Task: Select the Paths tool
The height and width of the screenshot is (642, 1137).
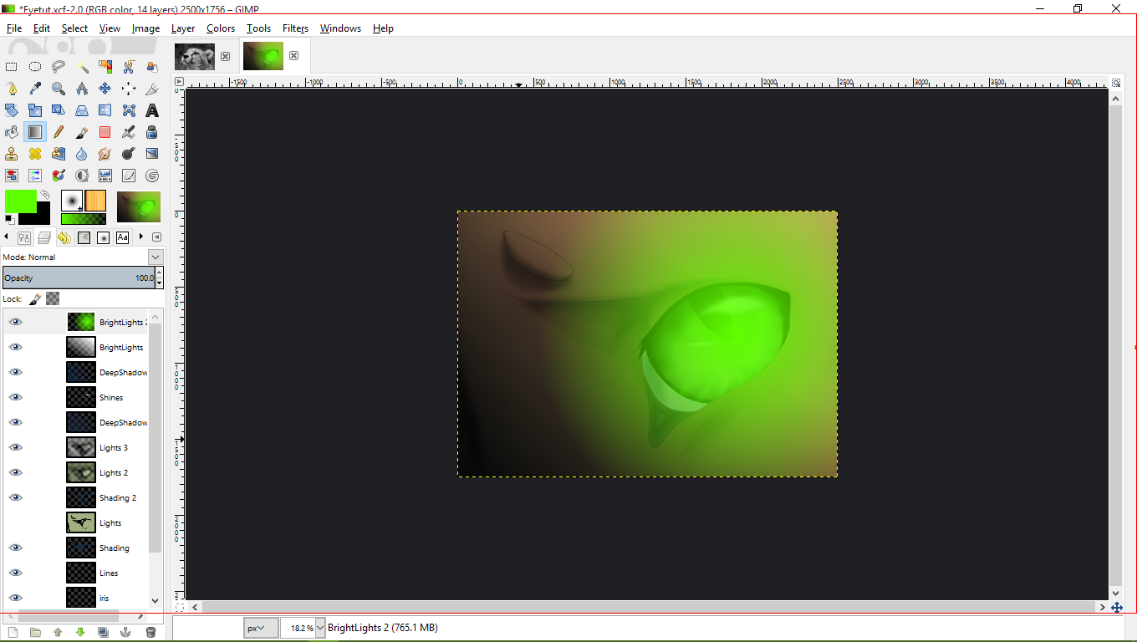Action: (x=12, y=89)
